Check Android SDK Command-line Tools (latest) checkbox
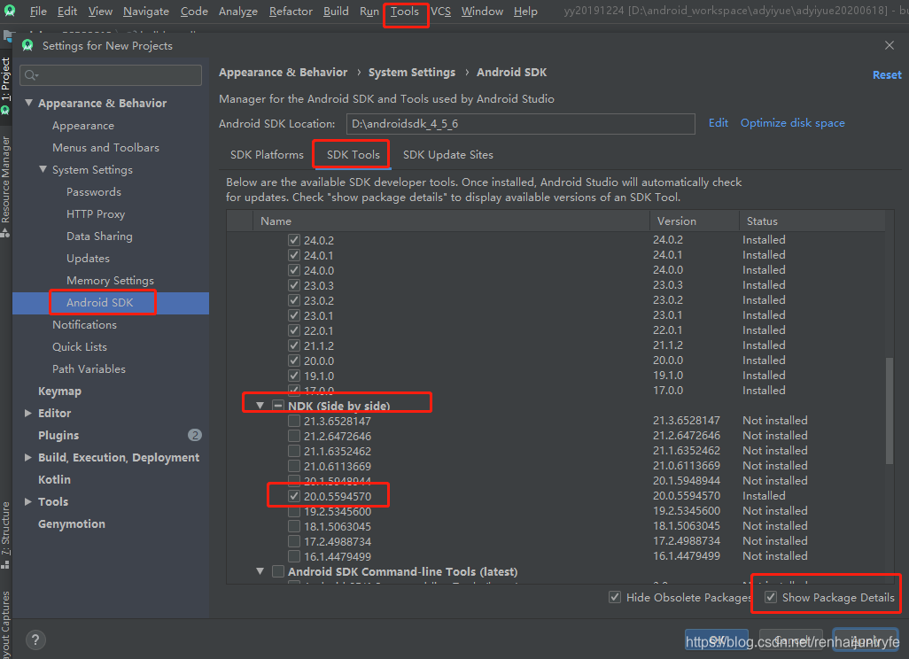 [x=278, y=571]
